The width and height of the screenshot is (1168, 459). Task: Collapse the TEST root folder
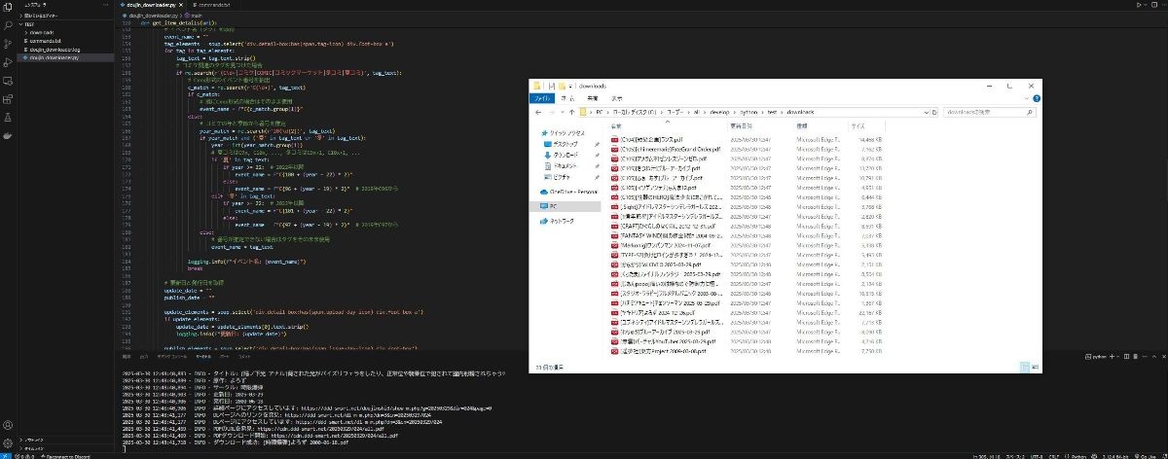[28, 24]
